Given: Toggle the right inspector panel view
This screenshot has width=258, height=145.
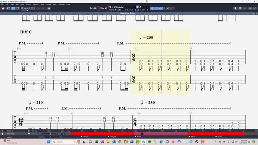Looking at the screenshot, I should click(x=18, y=8).
